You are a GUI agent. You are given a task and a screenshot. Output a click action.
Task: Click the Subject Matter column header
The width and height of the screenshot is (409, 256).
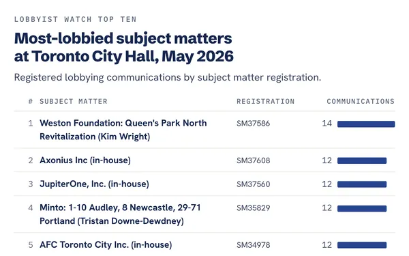point(74,101)
